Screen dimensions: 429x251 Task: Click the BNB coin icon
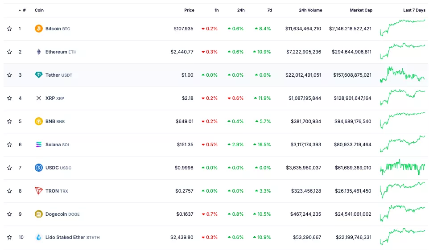39,121
